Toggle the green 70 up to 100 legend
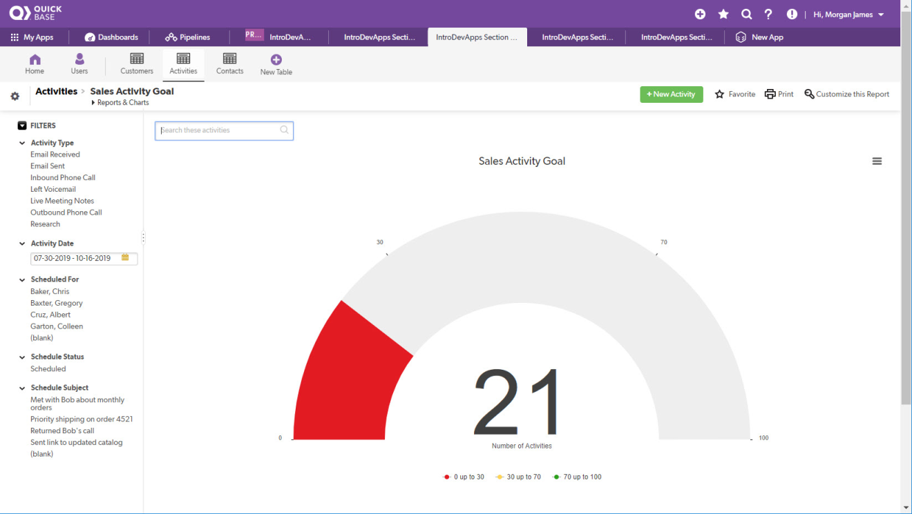This screenshot has height=514, width=912. pyautogui.click(x=577, y=477)
